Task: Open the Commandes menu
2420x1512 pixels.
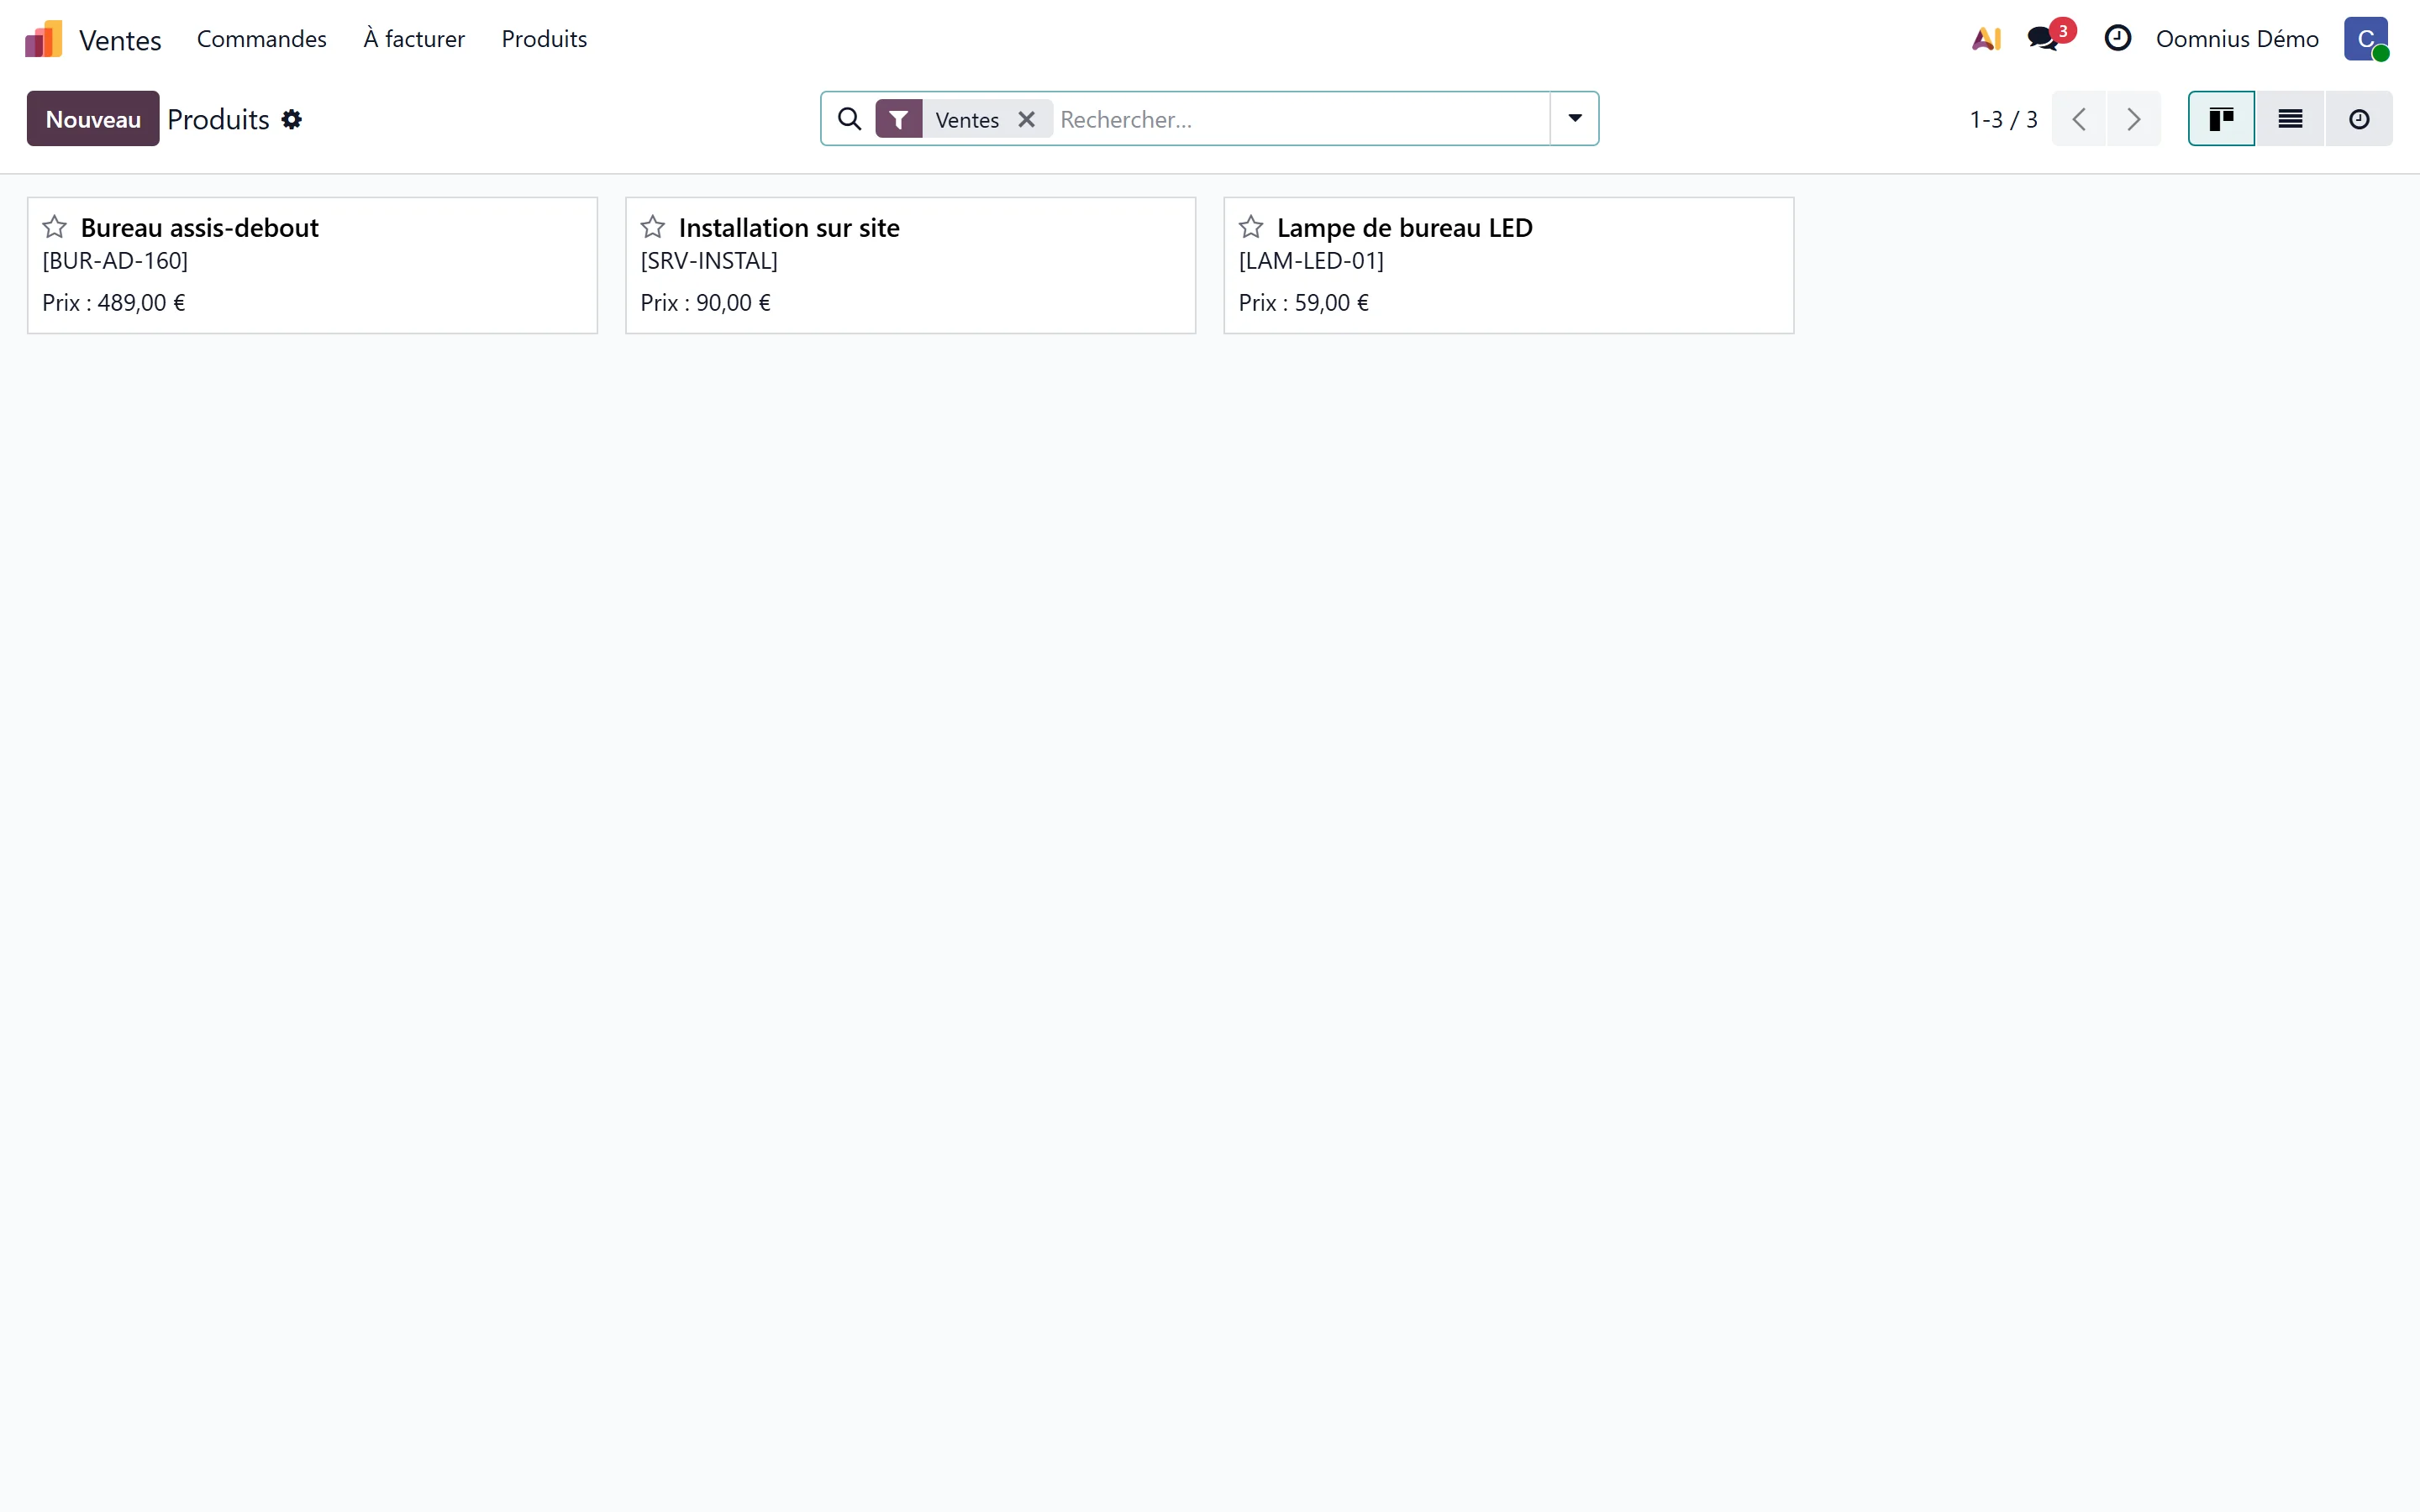Action: [x=262, y=39]
